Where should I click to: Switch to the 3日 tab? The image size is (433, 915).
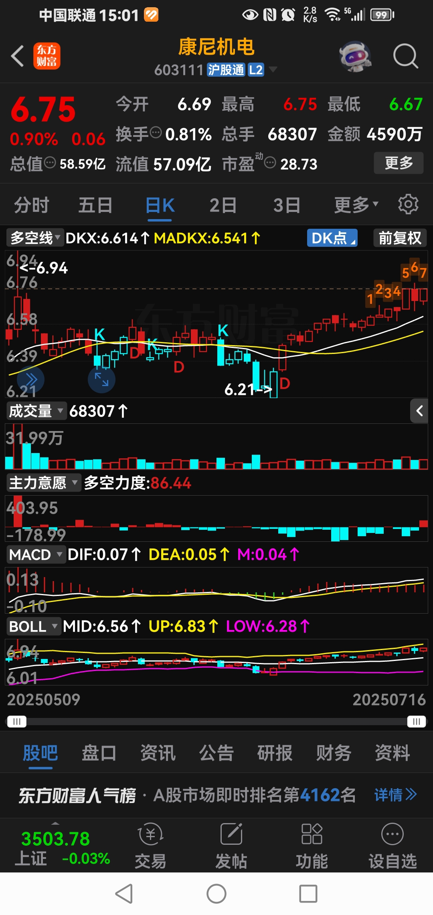pos(287,205)
